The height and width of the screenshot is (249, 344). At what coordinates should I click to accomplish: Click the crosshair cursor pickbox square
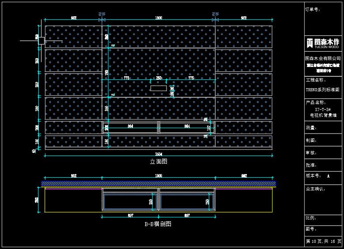click(41, 41)
